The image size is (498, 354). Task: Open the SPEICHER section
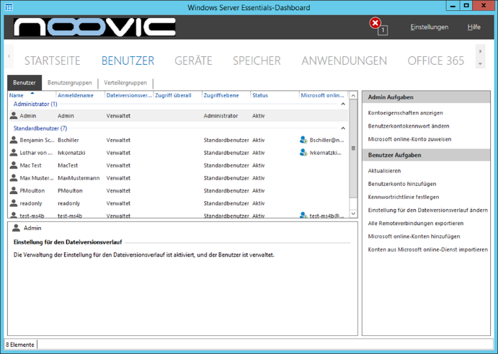(x=257, y=61)
